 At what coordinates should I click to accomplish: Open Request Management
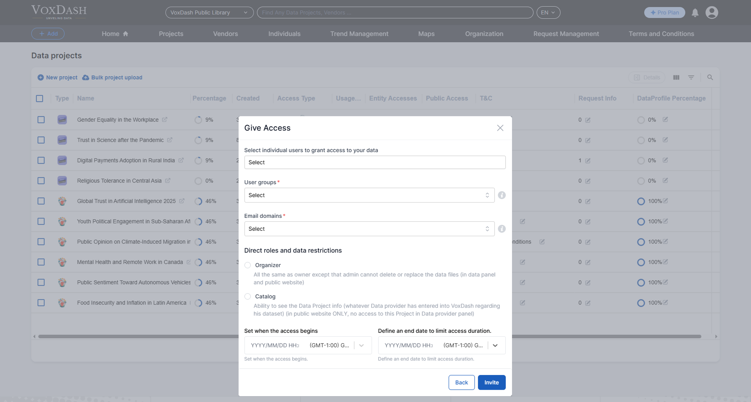pyautogui.click(x=566, y=34)
